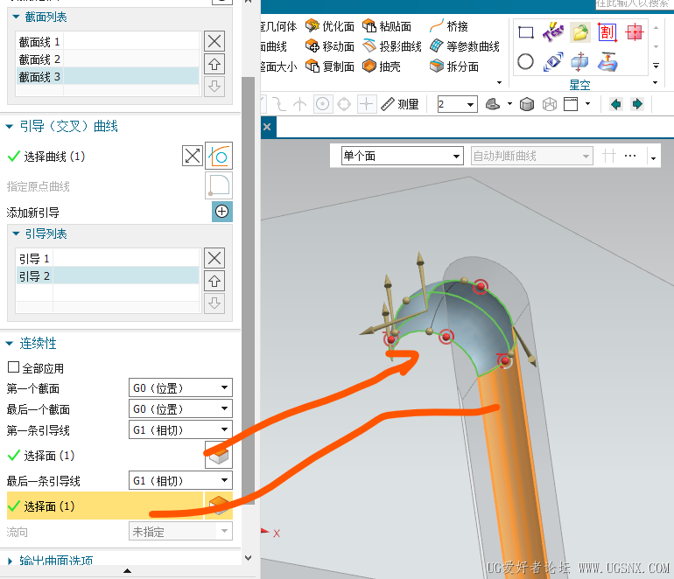Expand the 输出曲面选项 section

pos(10,561)
